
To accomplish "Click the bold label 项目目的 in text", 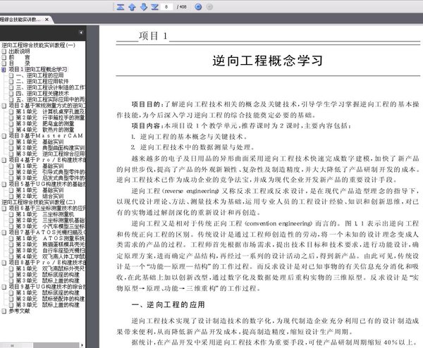I will tap(146, 104).
